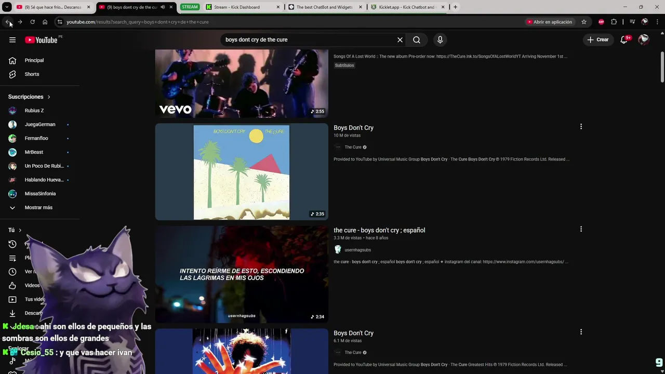The width and height of the screenshot is (665, 374).
Task: Reload the page with the refresh icon
Action: [x=32, y=22]
